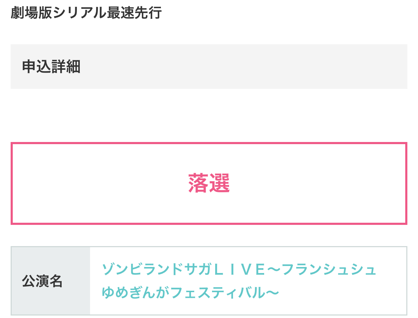Click the gray 申込詳細 header bar

(x=248, y=67)
